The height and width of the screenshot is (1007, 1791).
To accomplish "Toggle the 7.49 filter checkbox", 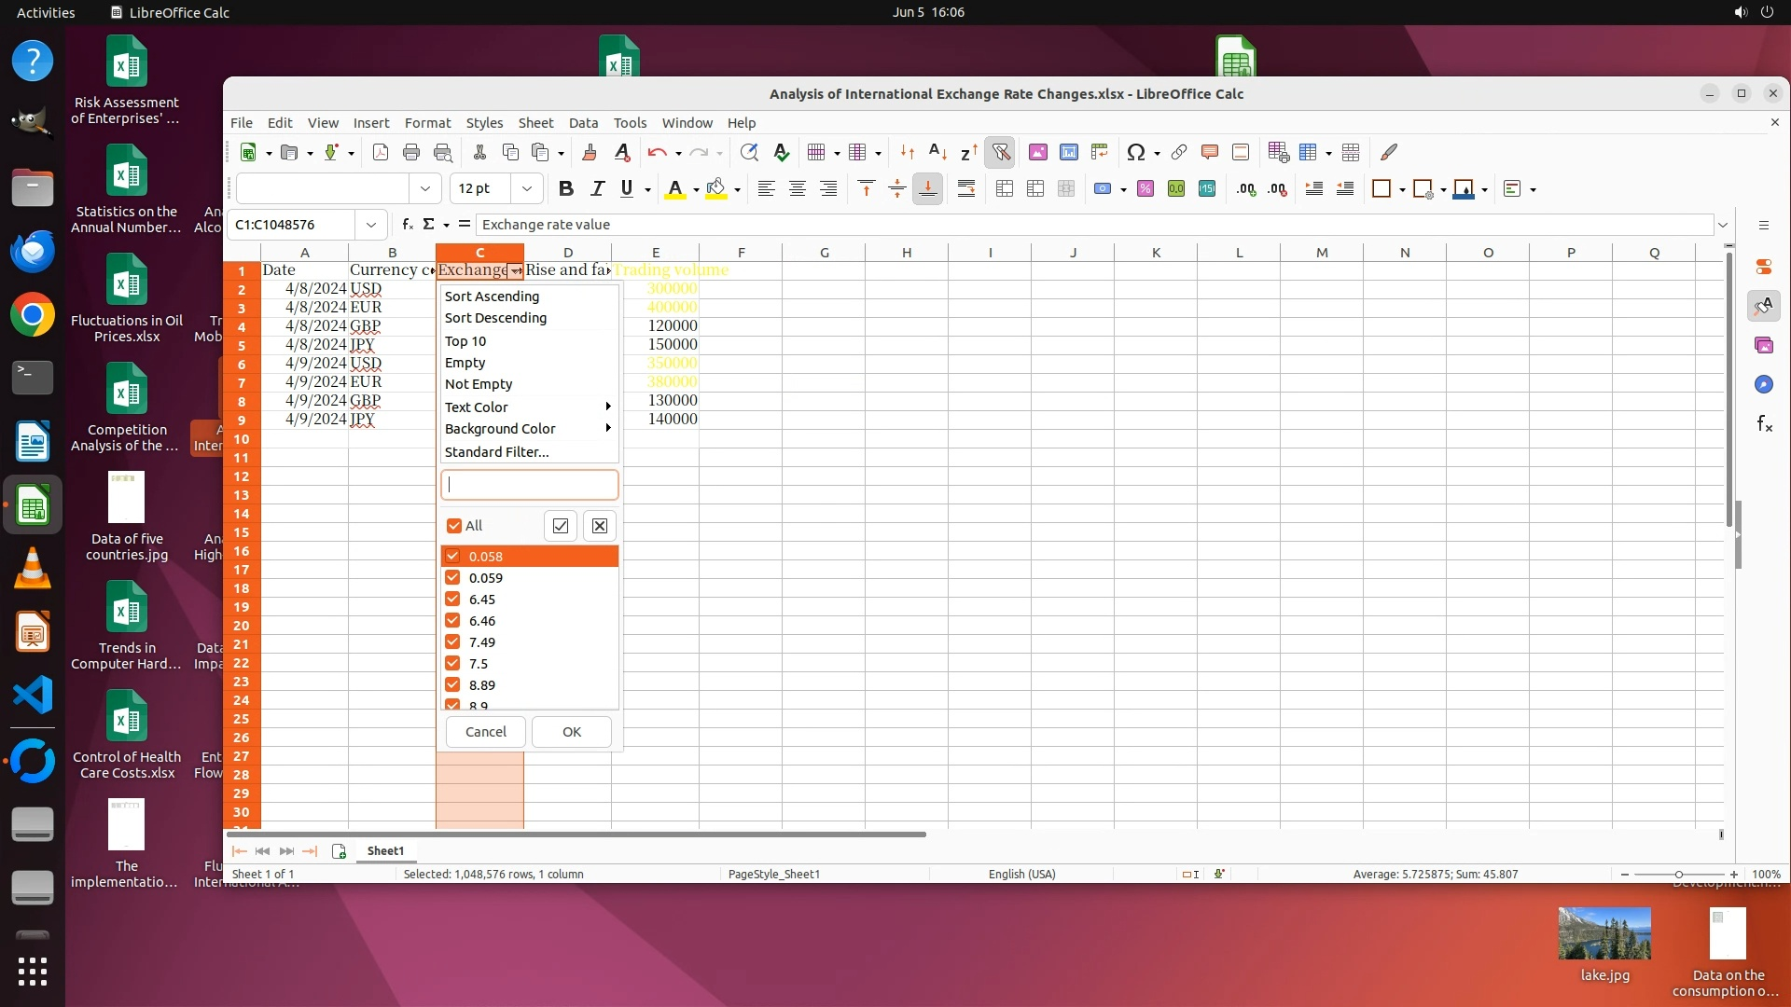I will [x=452, y=641].
